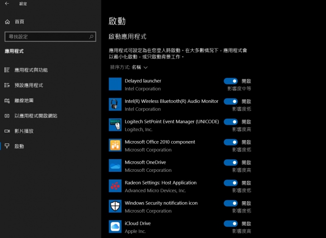Disable Microsoft Office 2010 component startup
Image resolution: width=326 pixels, height=238 pixels.
[230, 142]
